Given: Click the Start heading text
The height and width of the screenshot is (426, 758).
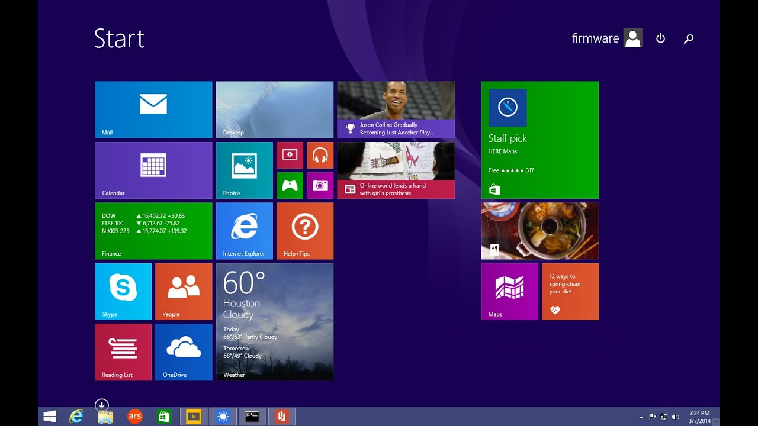Looking at the screenshot, I should pos(119,39).
